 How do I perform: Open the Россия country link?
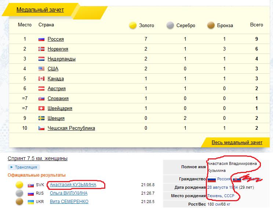pos(56,39)
